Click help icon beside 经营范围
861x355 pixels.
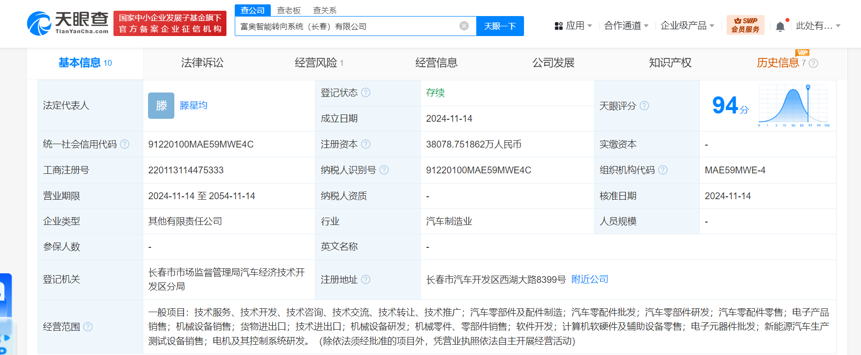click(x=88, y=327)
